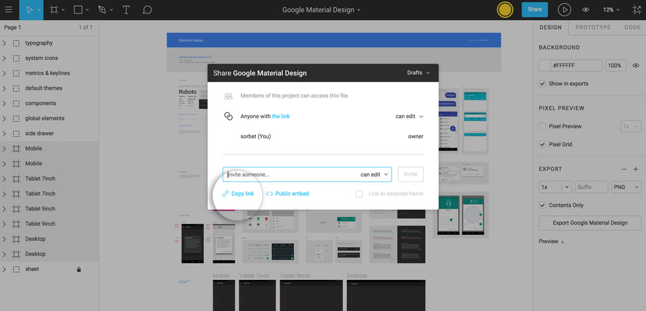
Task: Click group icon of system icons layer
Action: tap(16, 58)
